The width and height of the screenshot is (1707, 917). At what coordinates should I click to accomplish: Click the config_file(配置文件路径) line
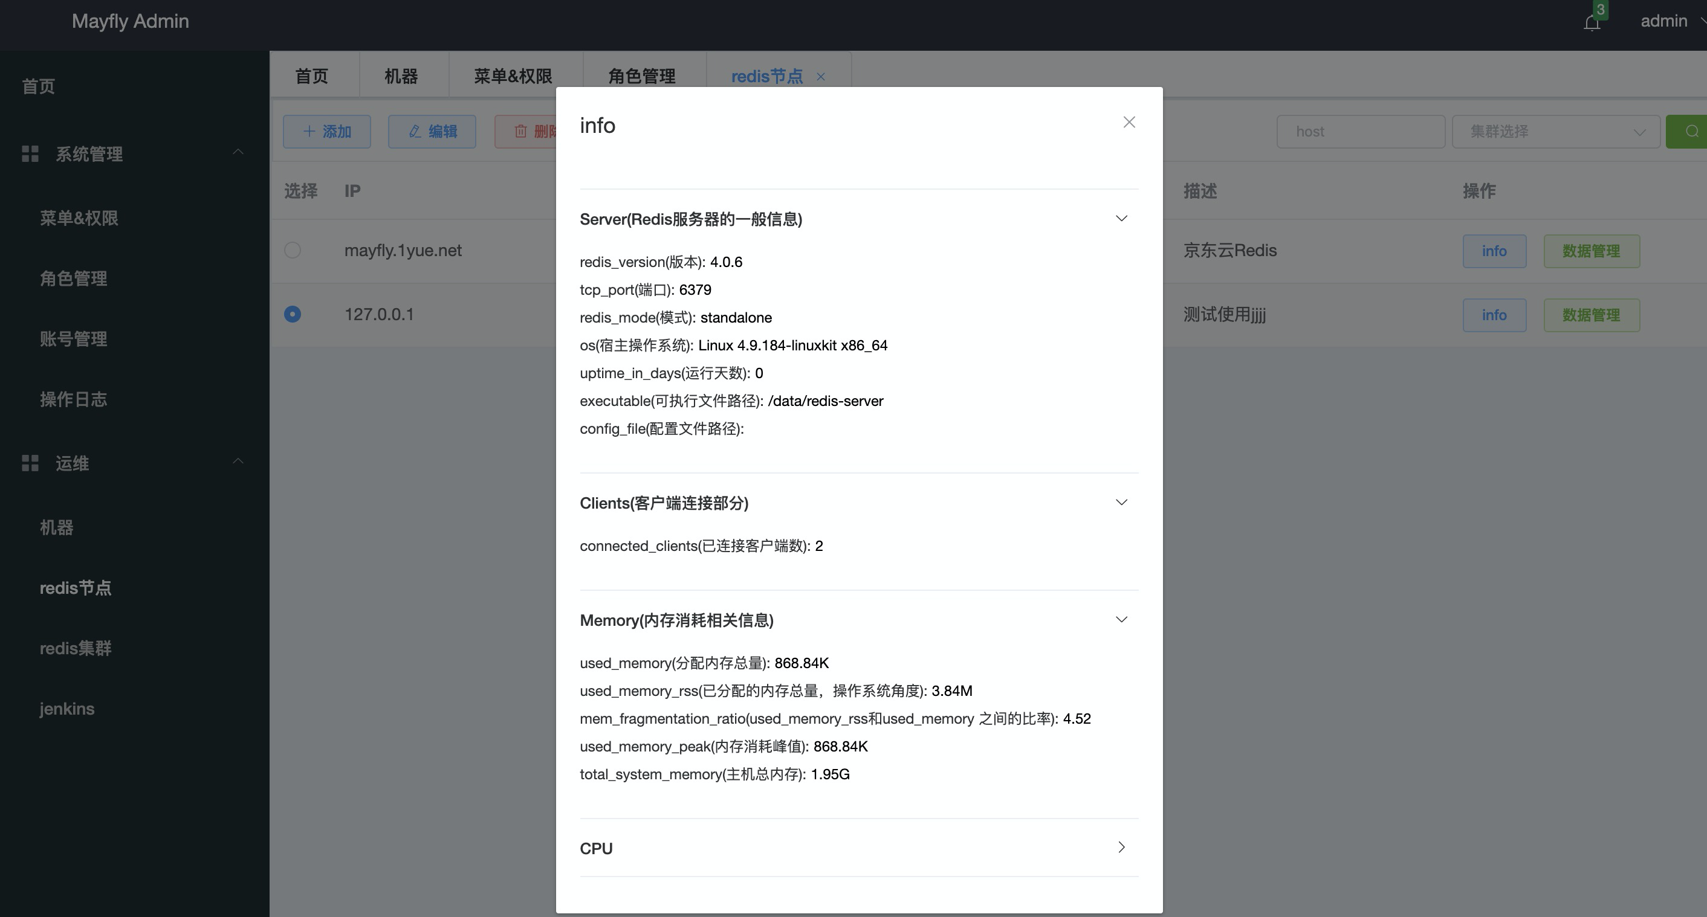[x=662, y=428]
